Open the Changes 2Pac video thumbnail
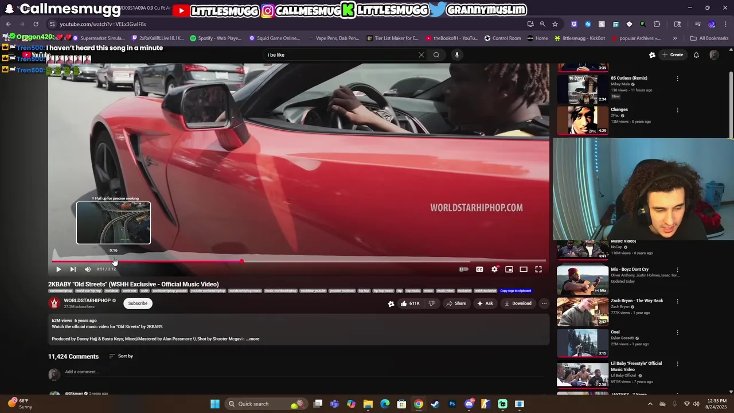This screenshot has height=413, width=734. pyautogui.click(x=583, y=120)
